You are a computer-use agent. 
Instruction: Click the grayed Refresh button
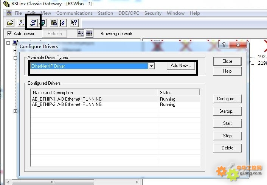[55, 34]
